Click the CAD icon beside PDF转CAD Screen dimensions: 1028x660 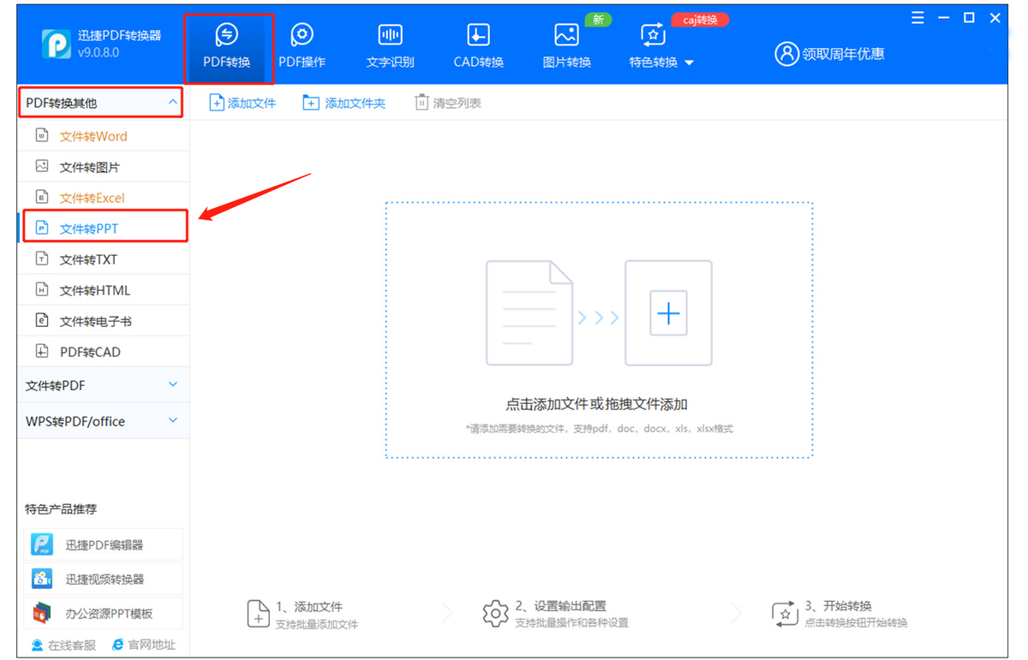41,351
